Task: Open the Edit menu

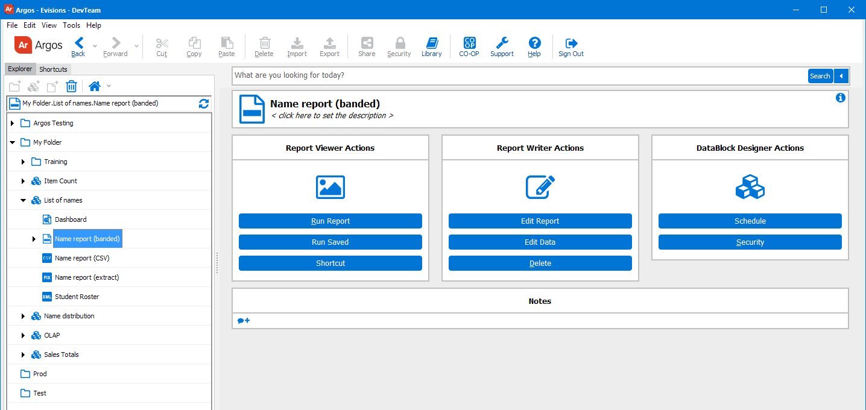Action: pyautogui.click(x=30, y=25)
